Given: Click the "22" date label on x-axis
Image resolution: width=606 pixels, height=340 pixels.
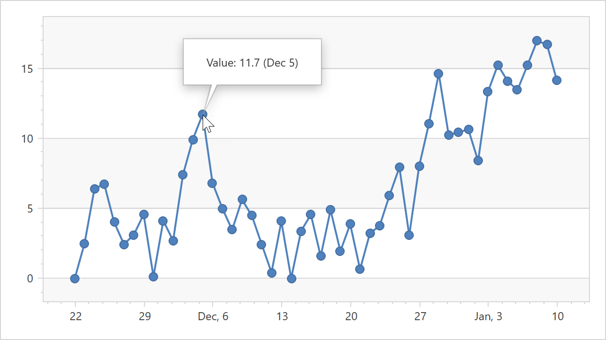Looking at the screenshot, I should coord(75,316).
